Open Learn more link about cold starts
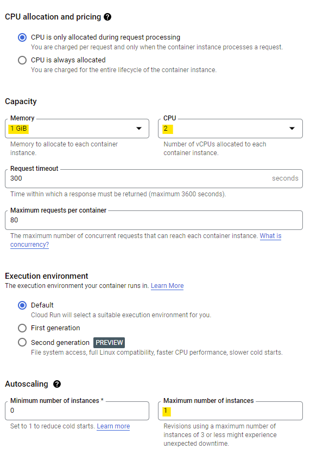This screenshot has height=455, width=317. tap(113, 426)
